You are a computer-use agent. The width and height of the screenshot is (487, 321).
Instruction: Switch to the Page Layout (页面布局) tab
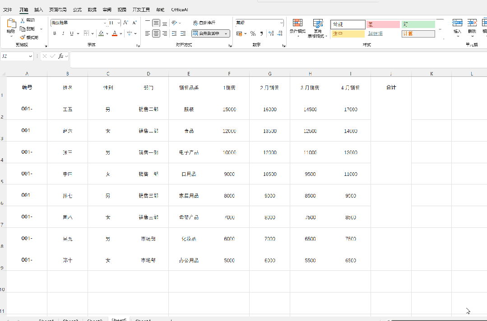coord(58,9)
